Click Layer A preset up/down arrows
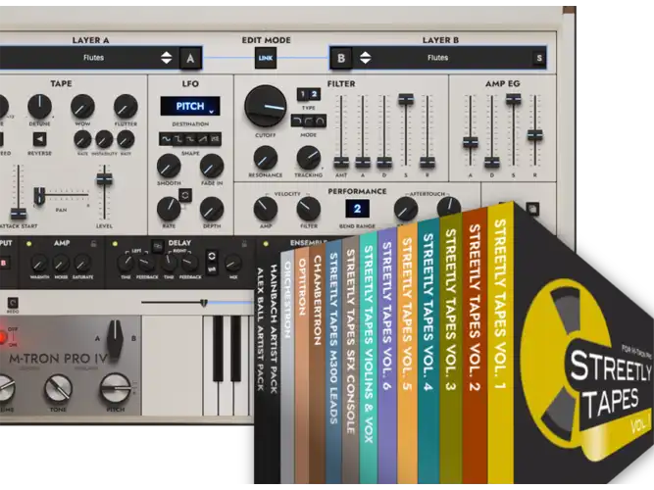This screenshot has width=654, height=490. pos(166,58)
